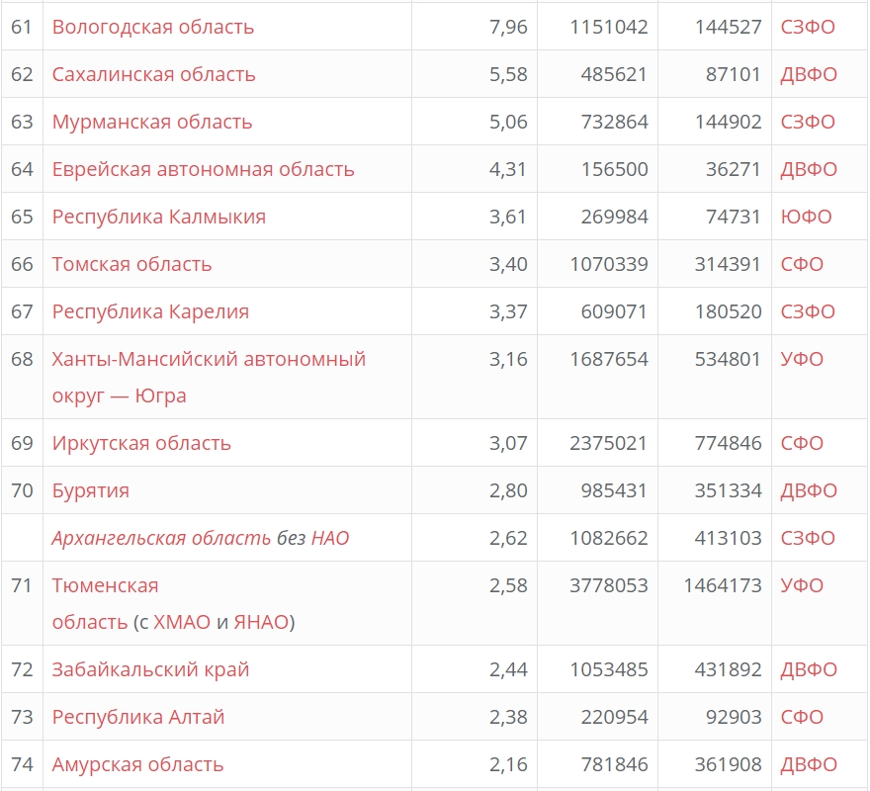The height and width of the screenshot is (791, 870).
Task: Open the ЮФО district link for Калмыкия
Action: pyautogui.click(x=806, y=217)
